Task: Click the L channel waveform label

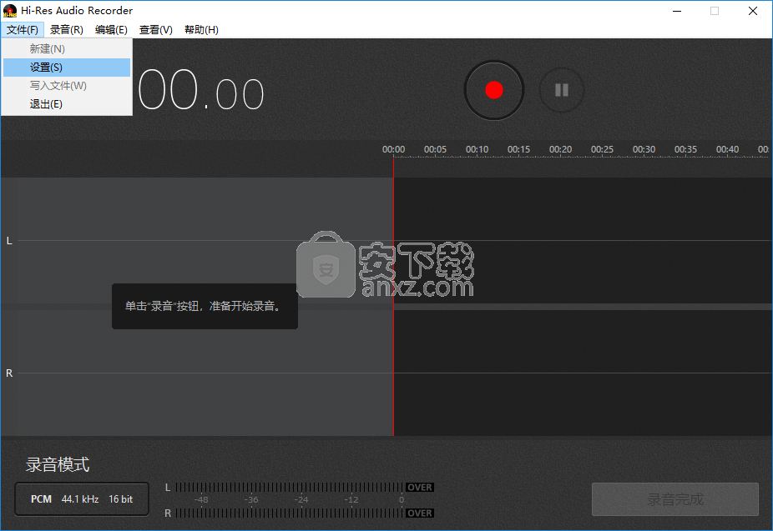Action: [x=9, y=241]
